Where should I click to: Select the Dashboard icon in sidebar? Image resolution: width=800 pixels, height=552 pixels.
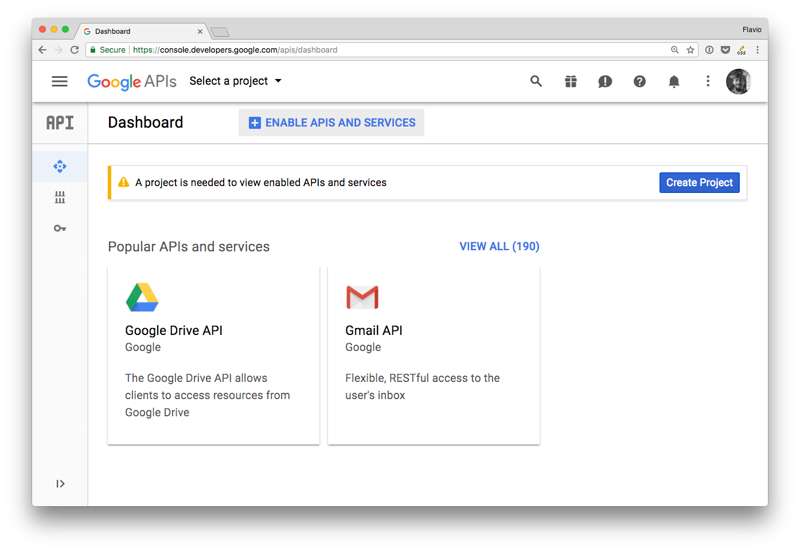(x=60, y=167)
